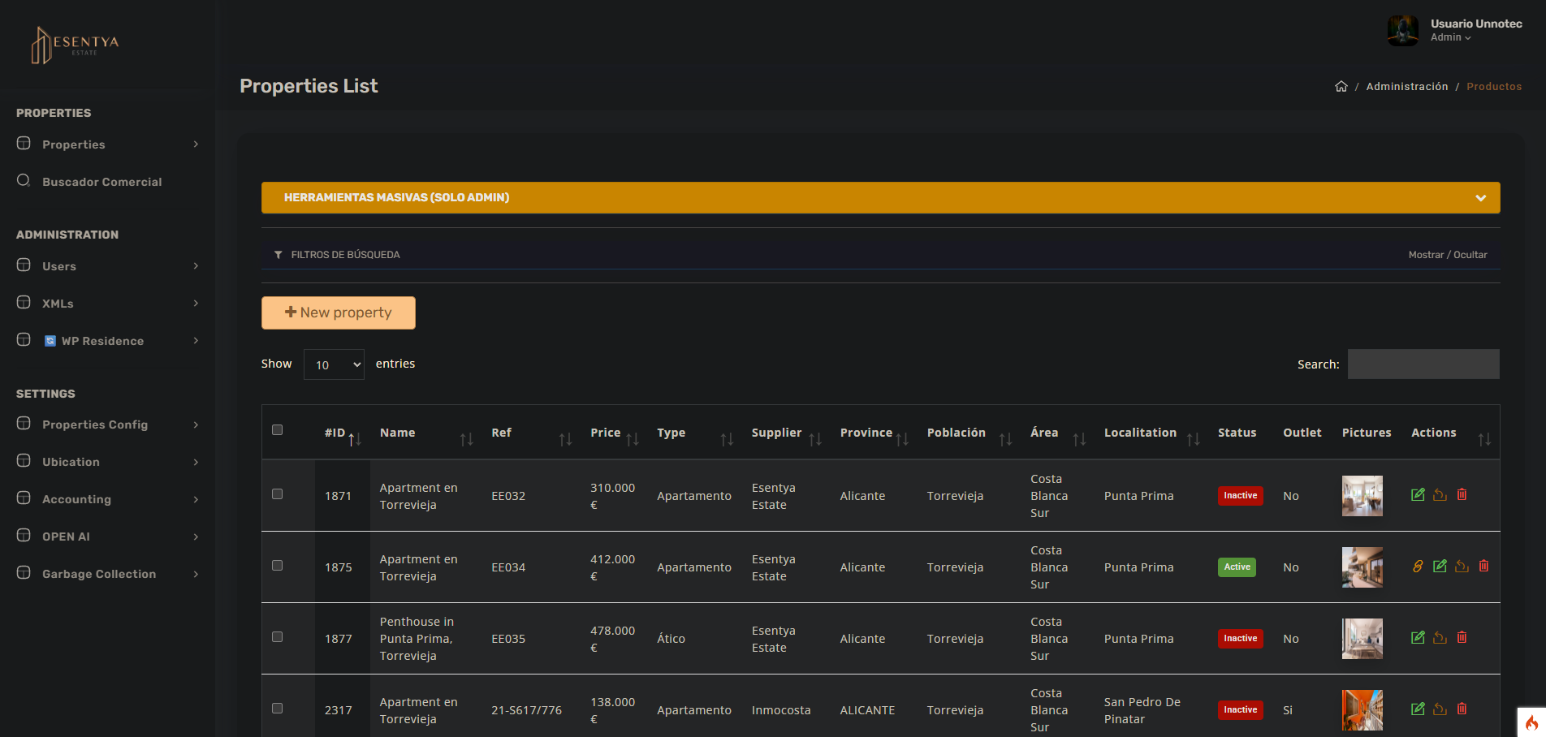Click the orange share icon for property 1877
The image size is (1546, 737).
click(1440, 638)
